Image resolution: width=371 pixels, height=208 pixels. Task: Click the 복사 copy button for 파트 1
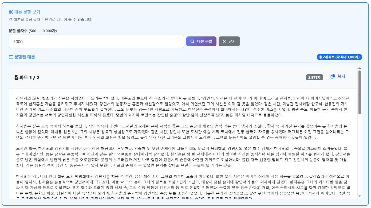point(338,76)
